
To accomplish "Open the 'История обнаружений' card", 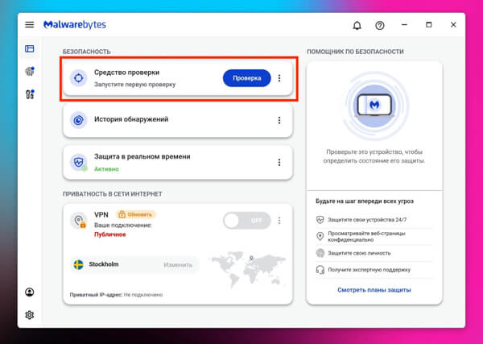I will pyautogui.click(x=178, y=120).
